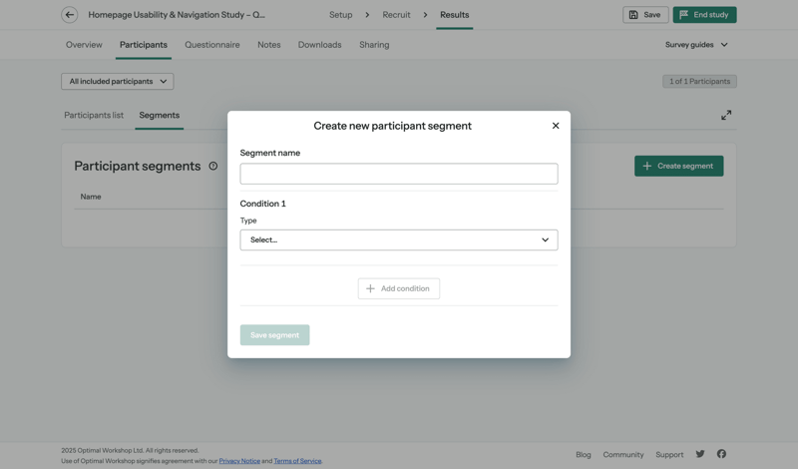Click the expand fullscreen icon
This screenshot has width=798, height=469.
click(x=726, y=115)
